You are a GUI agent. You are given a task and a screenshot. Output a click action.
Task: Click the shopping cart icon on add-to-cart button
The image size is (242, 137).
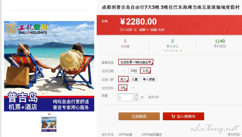(173, 116)
